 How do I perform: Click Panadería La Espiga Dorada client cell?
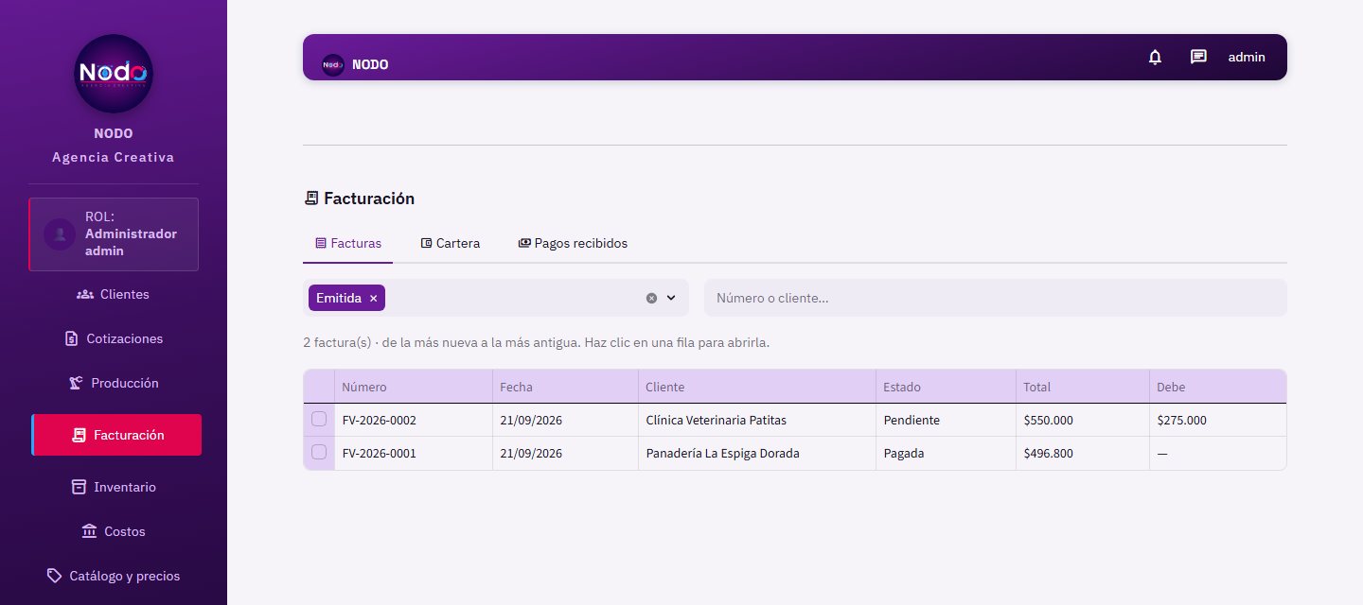tap(757, 453)
